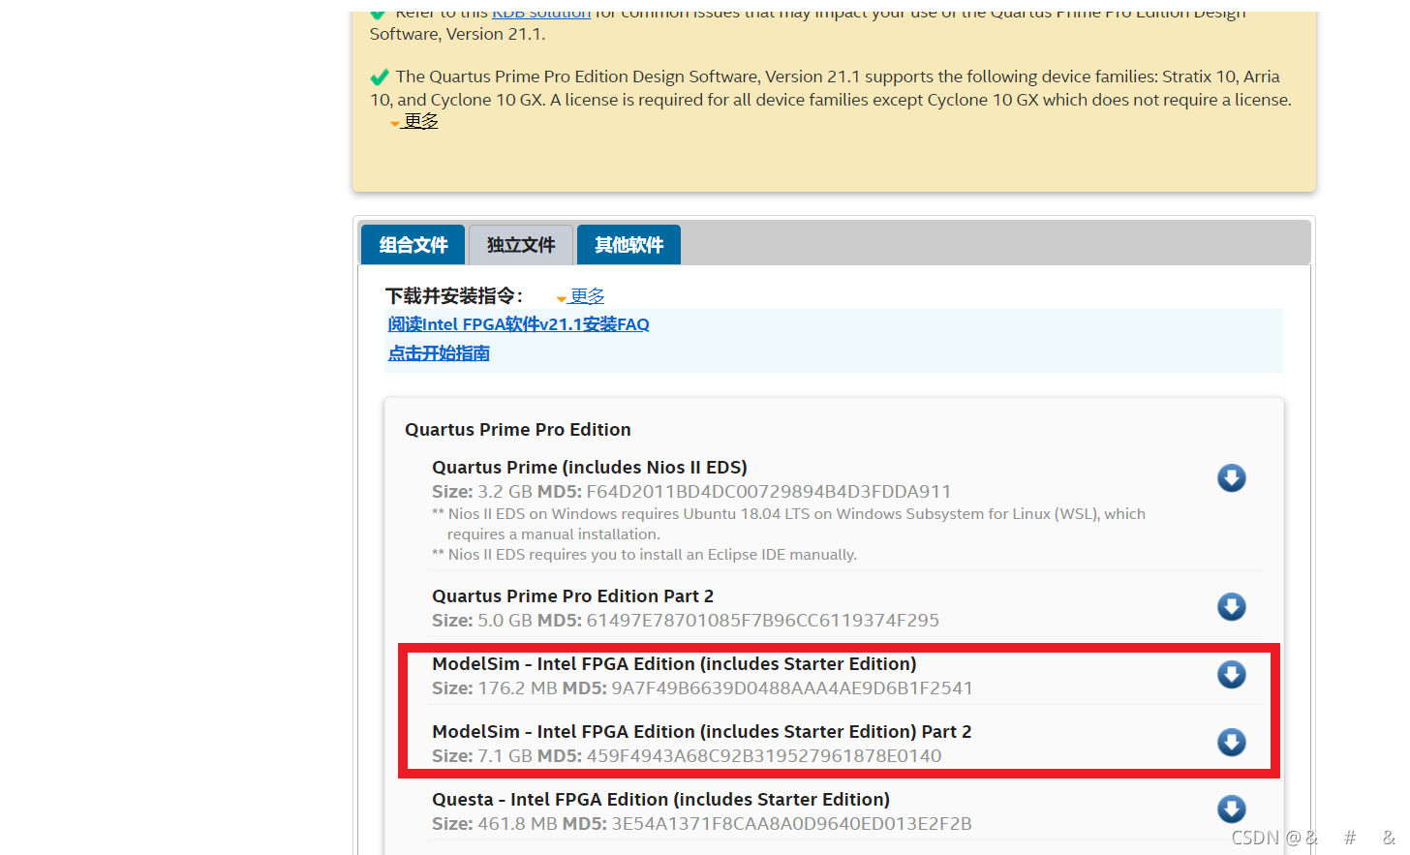Expand 更多 under the device families note
The image size is (1410, 855).
420,121
